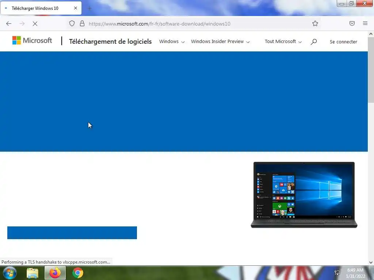Open a new browser tab

89,8
